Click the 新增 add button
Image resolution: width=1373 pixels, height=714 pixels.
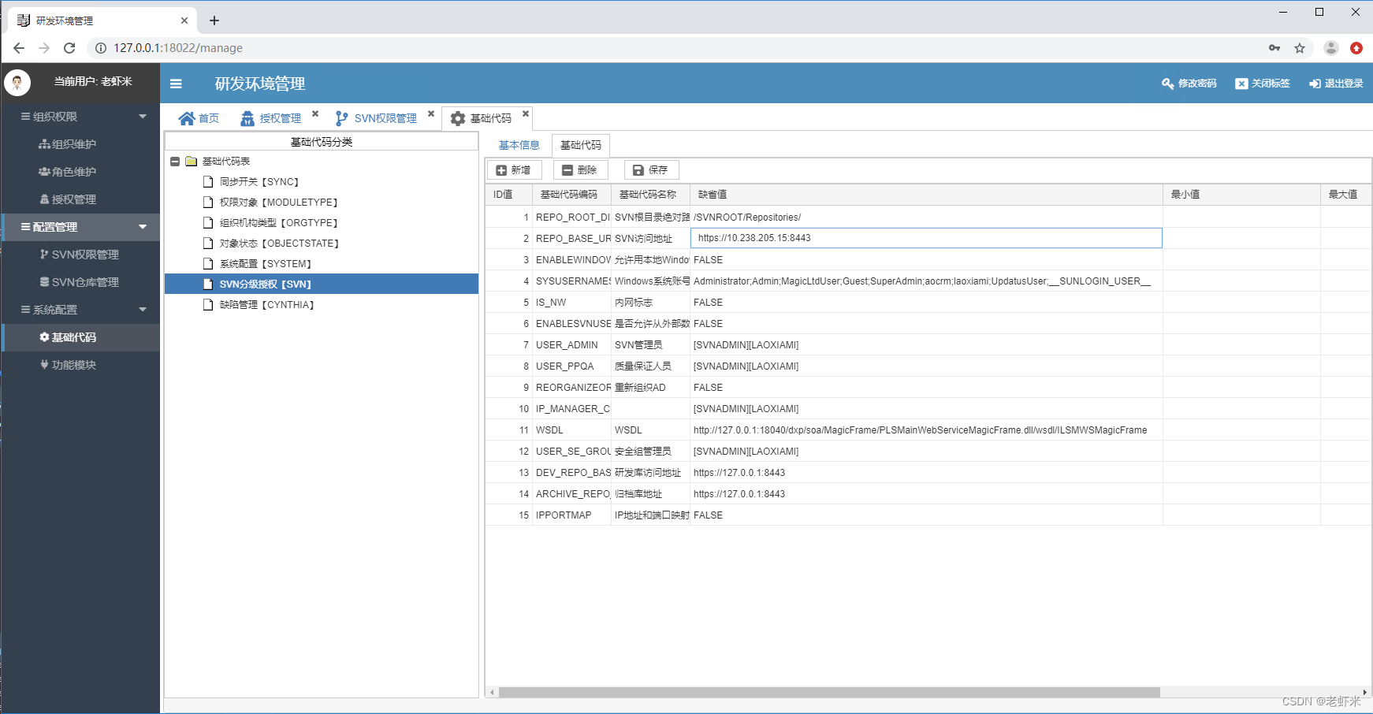click(x=514, y=170)
